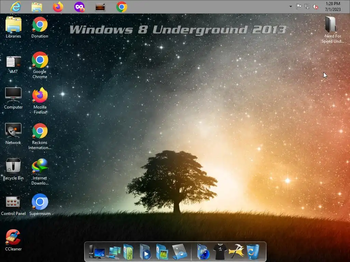The image size is (350, 262).
Task: Open Firefox Private Browsing mask icon
Action: tap(79, 7)
